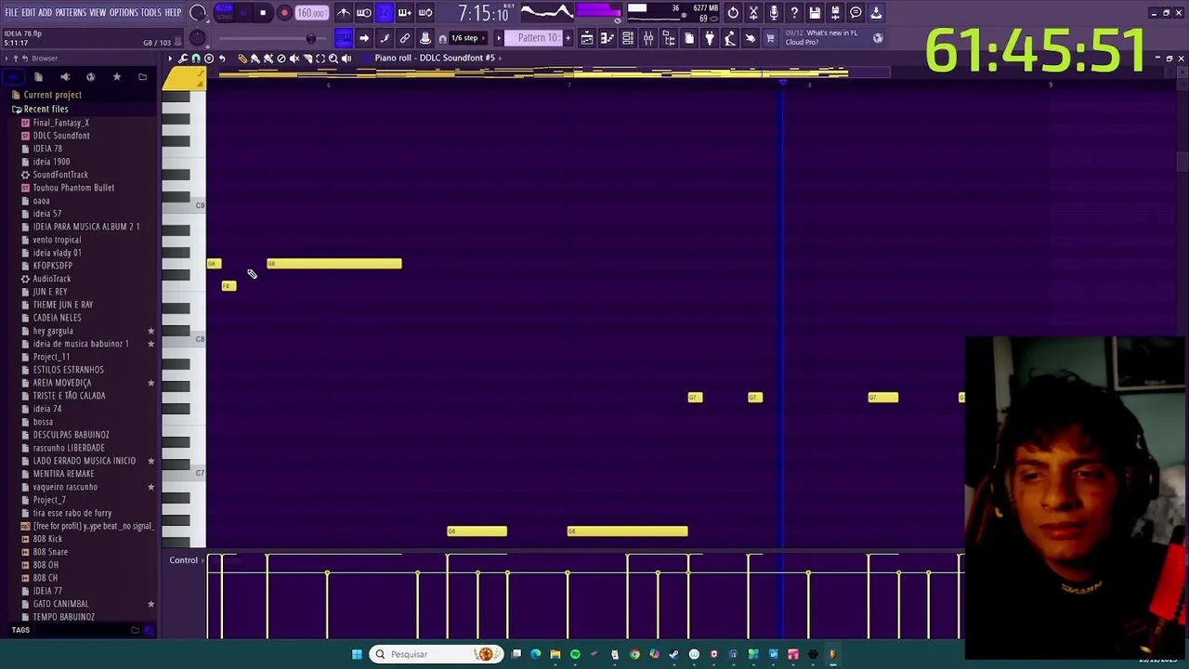Open pattern menu arrow before Pattern 10
This screenshot has width=1189, height=669.
[499, 38]
